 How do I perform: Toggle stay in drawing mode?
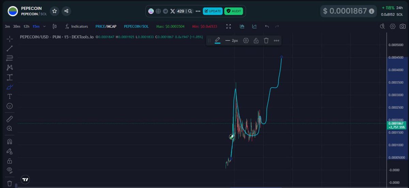10,151
